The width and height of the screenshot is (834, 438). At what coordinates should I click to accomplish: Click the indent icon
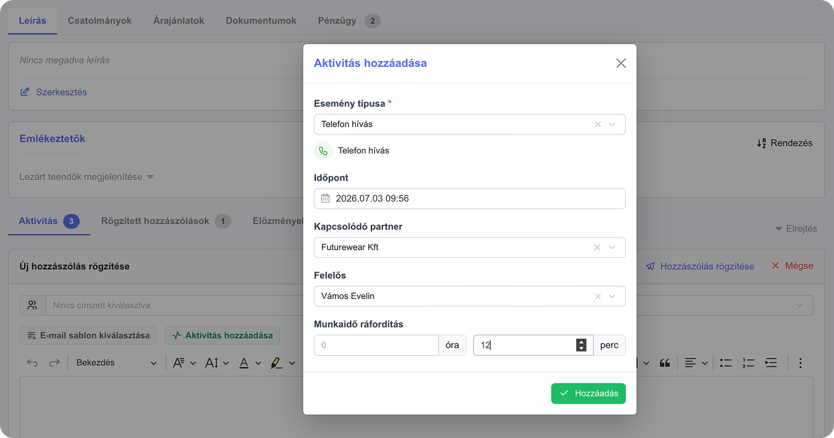[x=771, y=363]
